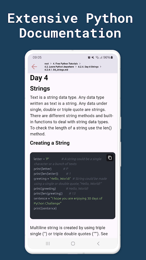Tap the Android back navigation chevron
The width and height of the screenshot is (146, 260).
[98, 243]
